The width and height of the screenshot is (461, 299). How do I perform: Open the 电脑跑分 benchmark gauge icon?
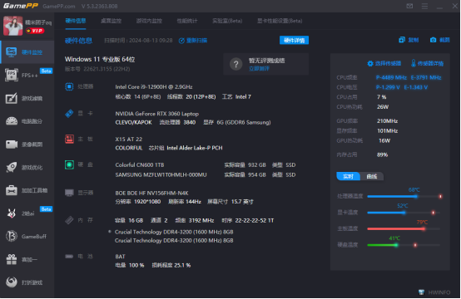[12, 121]
